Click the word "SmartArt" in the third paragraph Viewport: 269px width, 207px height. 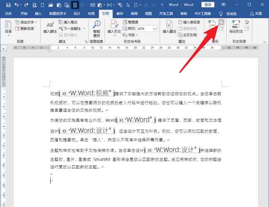(102, 159)
